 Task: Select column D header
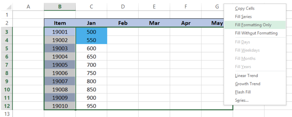[x=123, y=7]
